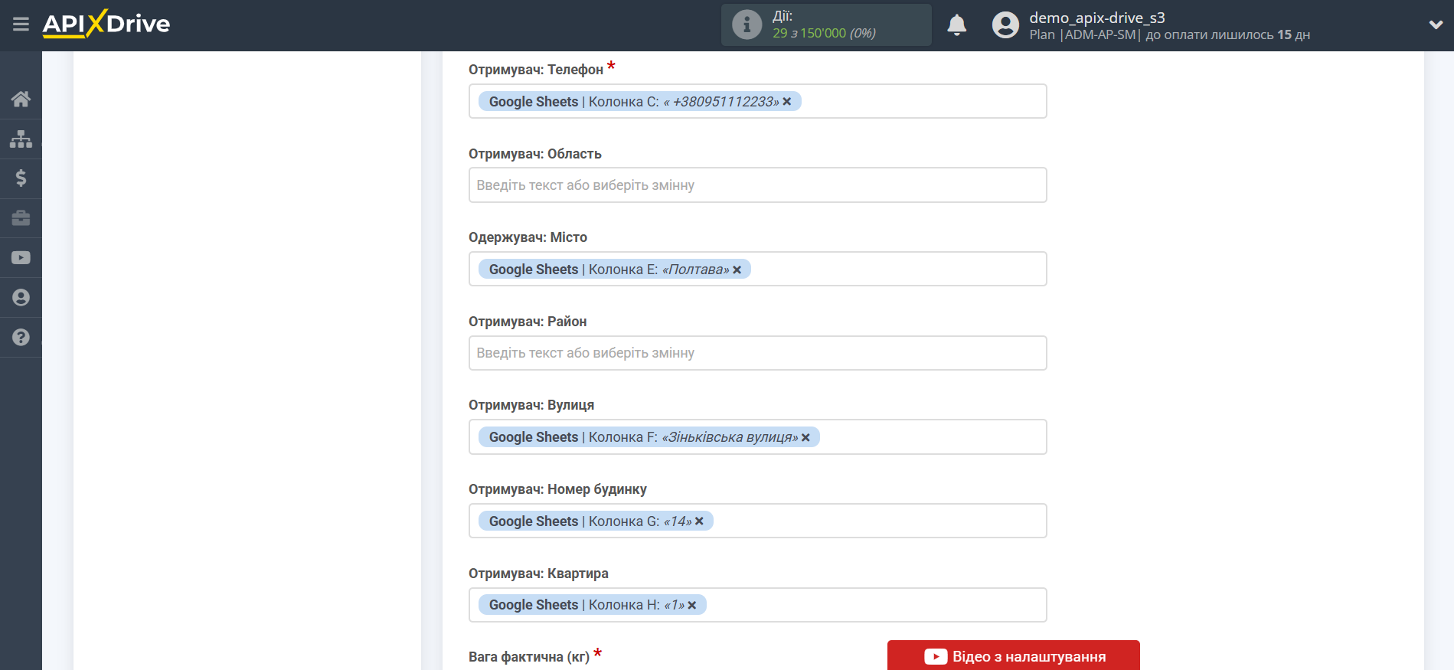Expand the account dropdown chevron

click(1436, 25)
